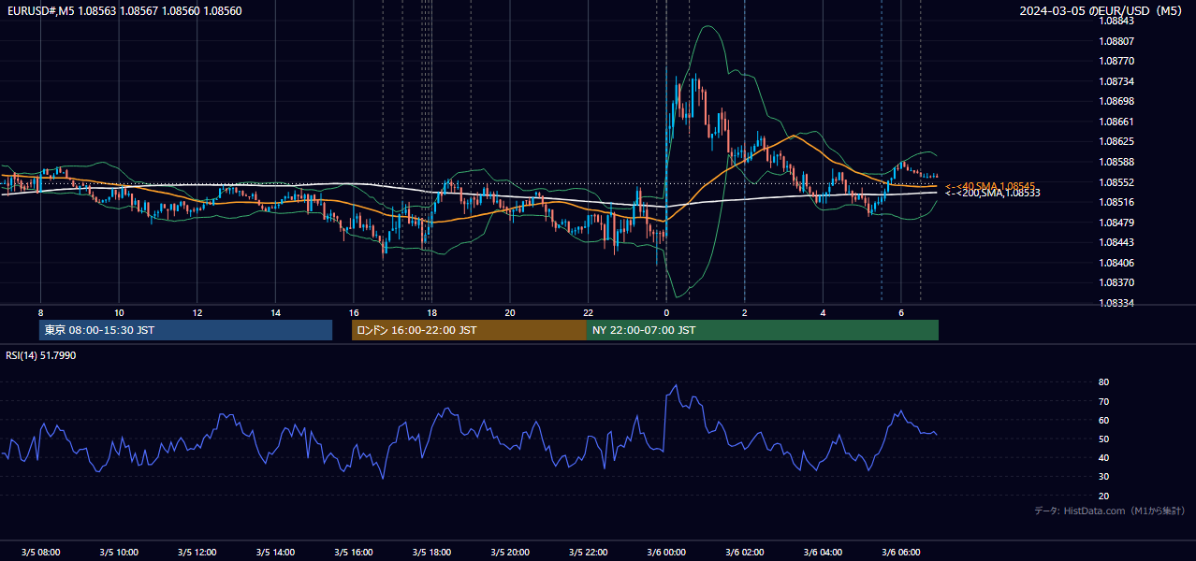The height and width of the screenshot is (561, 1196).
Task: Click the 3/5 20:00 bottom time label
Action: tap(510, 553)
